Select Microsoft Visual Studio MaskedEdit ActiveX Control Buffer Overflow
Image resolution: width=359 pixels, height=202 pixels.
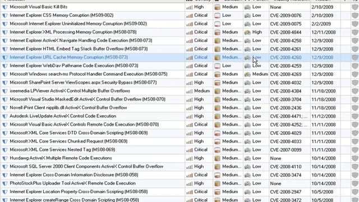tap(88, 99)
